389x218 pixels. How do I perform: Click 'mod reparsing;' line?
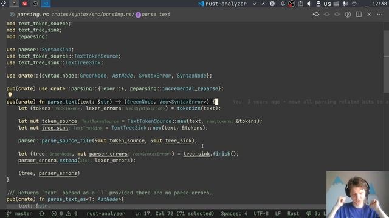pyautogui.click(x=27, y=36)
